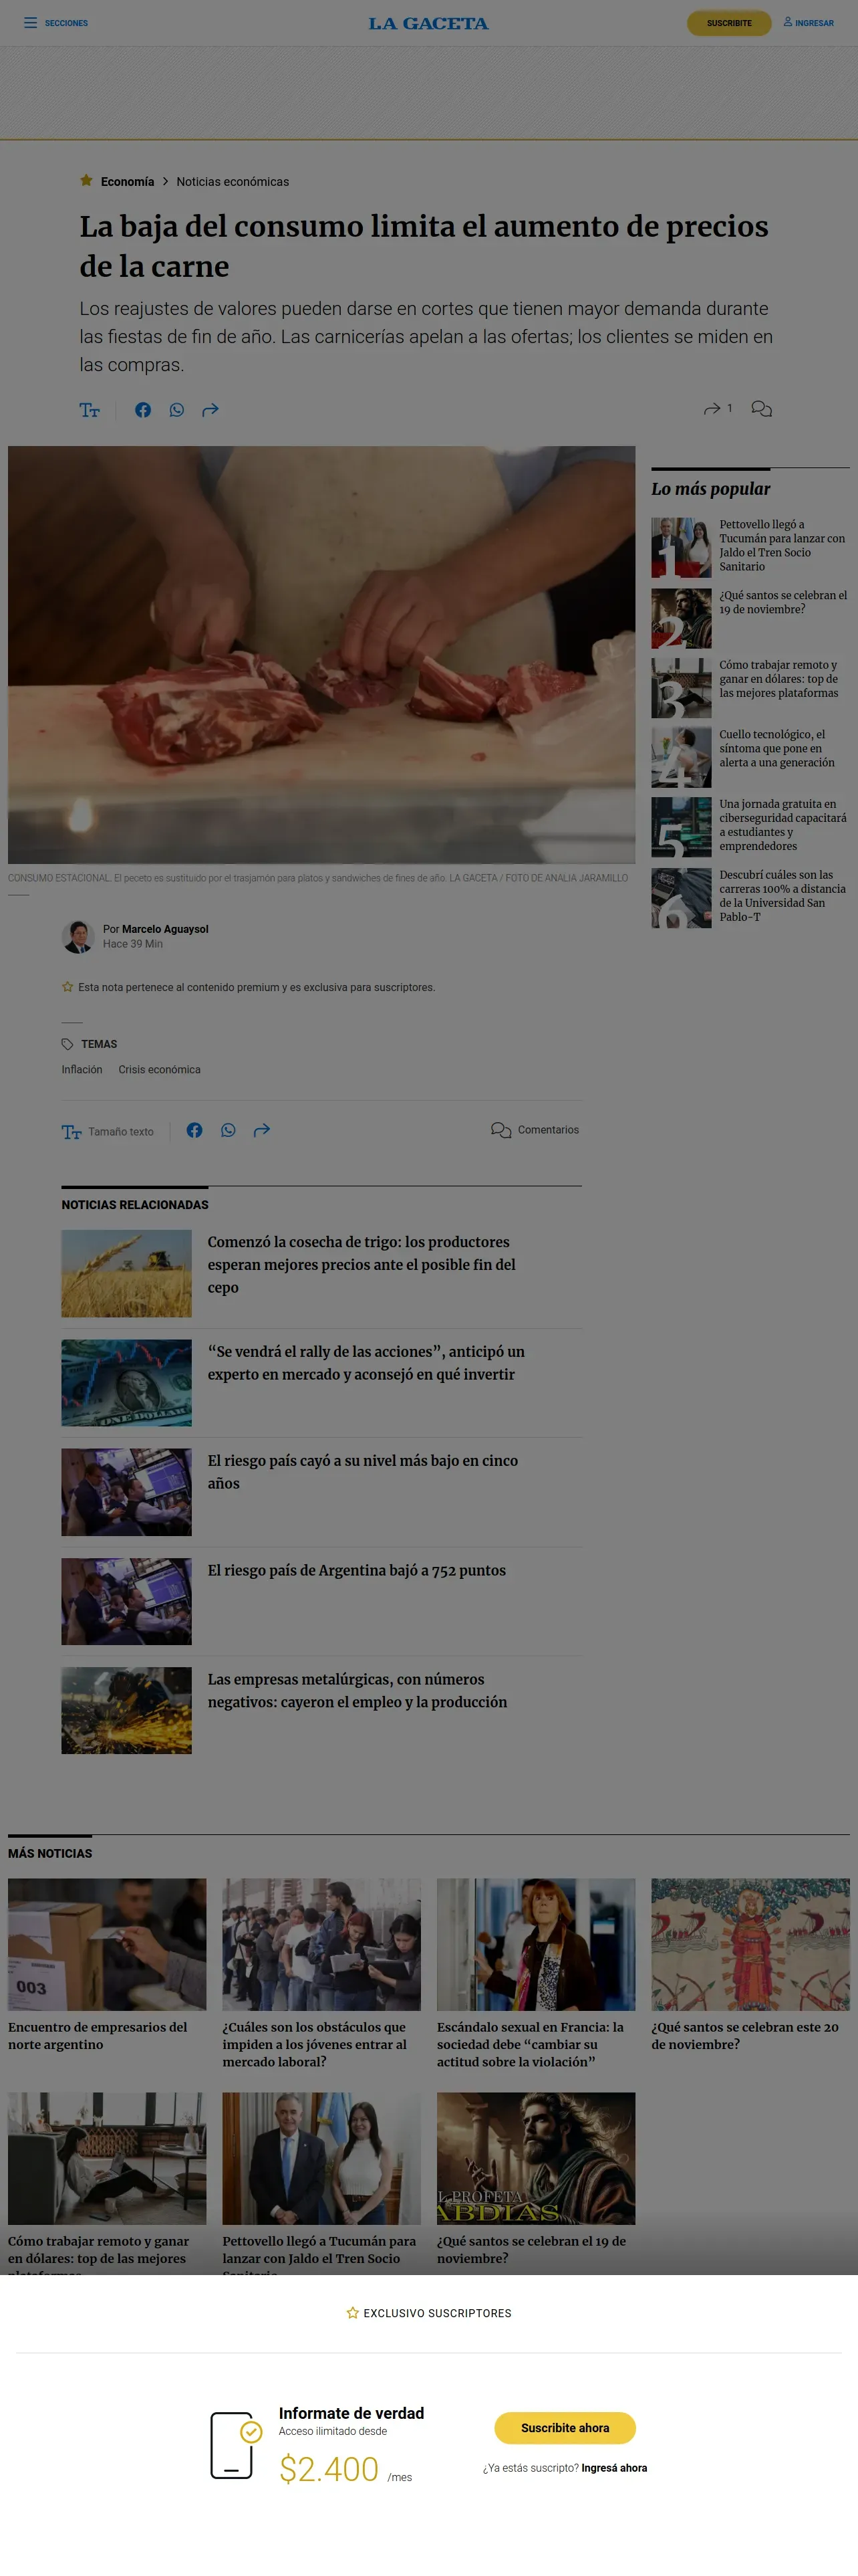Open the Secciones hamburger menu icon
The width and height of the screenshot is (858, 2576).
[x=30, y=23]
